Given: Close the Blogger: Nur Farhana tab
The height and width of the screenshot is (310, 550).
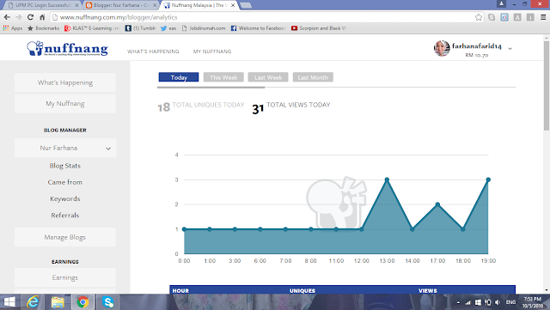Looking at the screenshot, I should 155,5.
